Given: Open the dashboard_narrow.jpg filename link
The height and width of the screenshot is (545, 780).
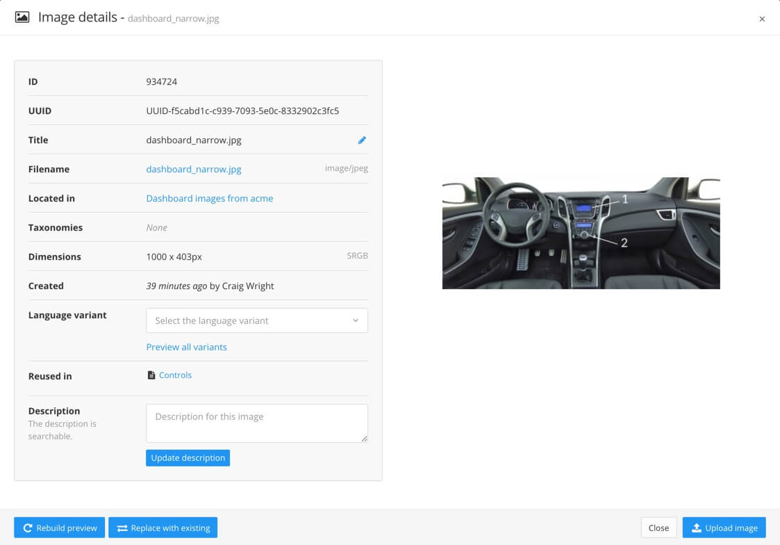Looking at the screenshot, I should pyautogui.click(x=193, y=169).
